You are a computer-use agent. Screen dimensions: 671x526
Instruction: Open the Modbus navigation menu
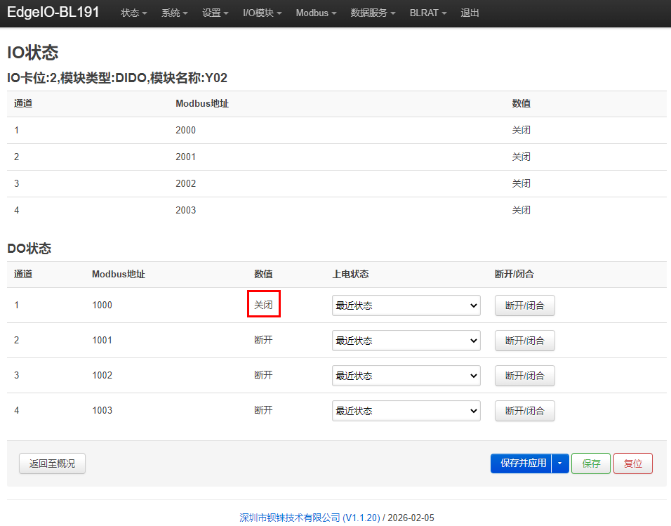pos(316,13)
